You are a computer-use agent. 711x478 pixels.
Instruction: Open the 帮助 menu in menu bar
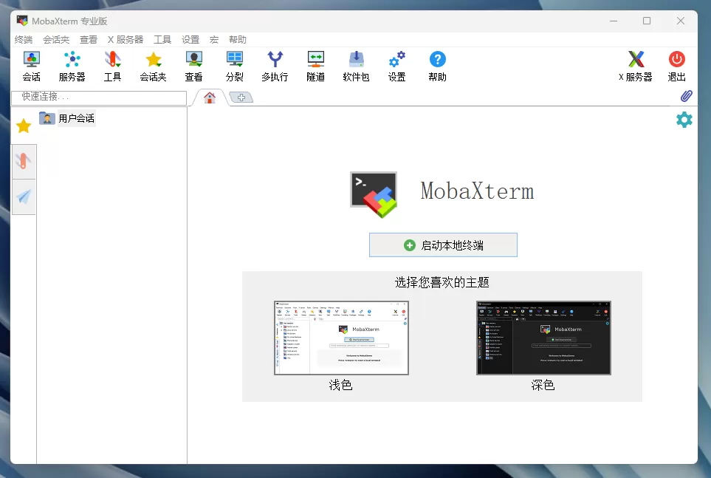click(238, 39)
